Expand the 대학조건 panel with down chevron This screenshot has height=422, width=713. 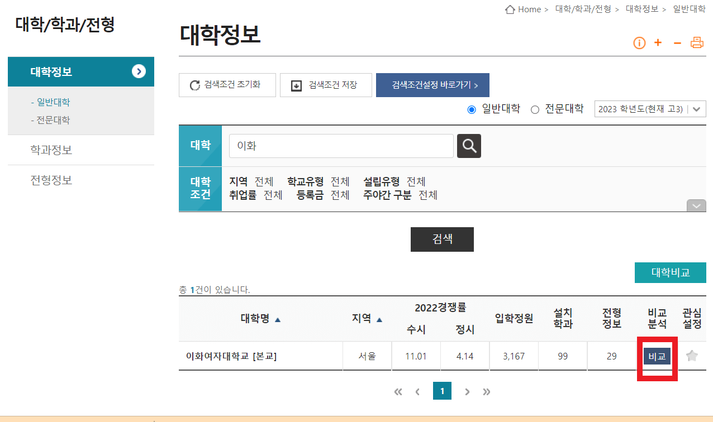click(x=696, y=205)
